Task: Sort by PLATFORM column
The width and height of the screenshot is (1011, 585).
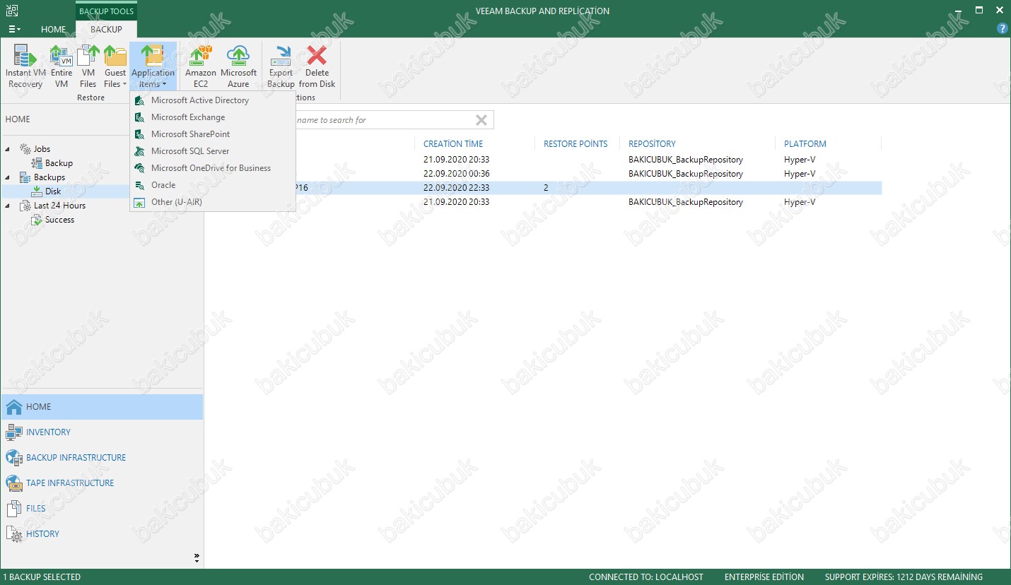Action: click(805, 143)
